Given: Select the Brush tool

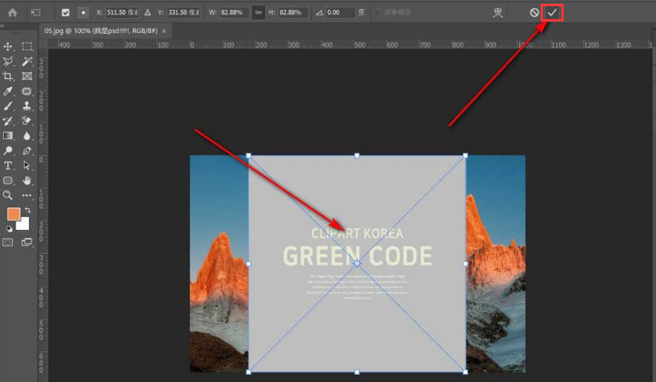Looking at the screenshot, I should (x=8, y=106).
